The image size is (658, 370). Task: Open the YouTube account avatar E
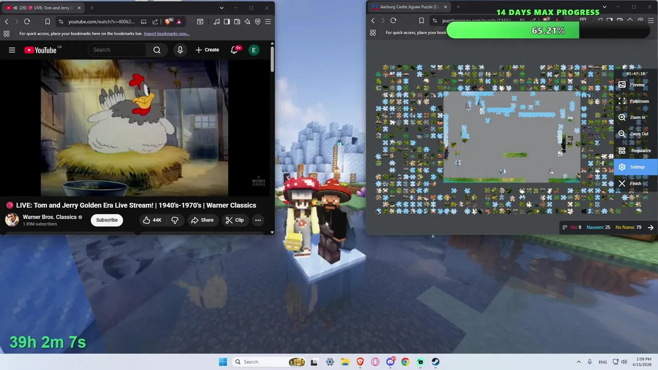click(x=253, y=50)
